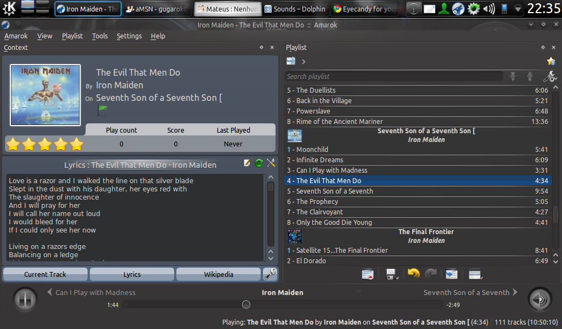Switch to the Lyrics applet tab
562x329 pixels.
coord(132,274)
